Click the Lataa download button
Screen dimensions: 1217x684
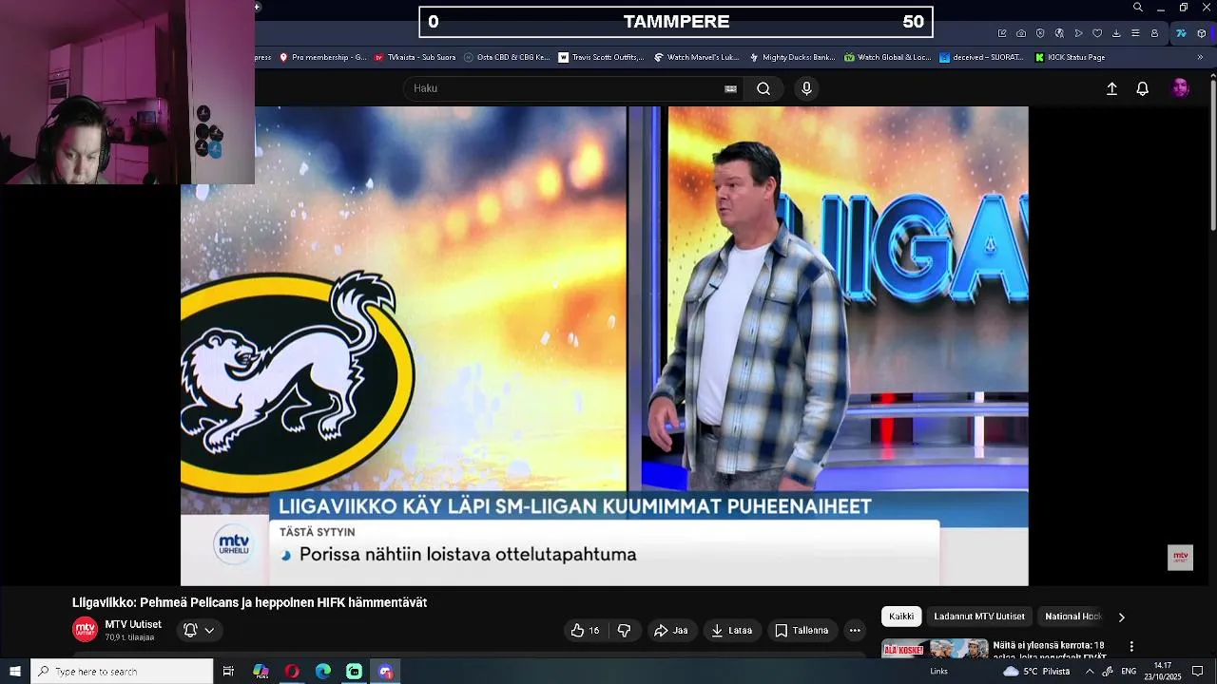pos(732,630)
